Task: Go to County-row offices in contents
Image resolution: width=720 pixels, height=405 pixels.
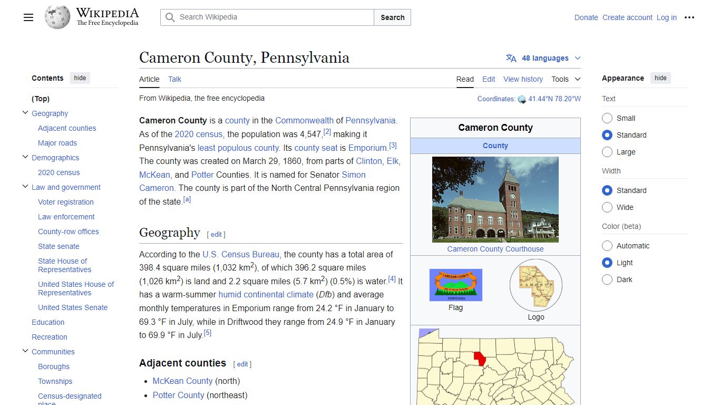Action: (69, 232)
